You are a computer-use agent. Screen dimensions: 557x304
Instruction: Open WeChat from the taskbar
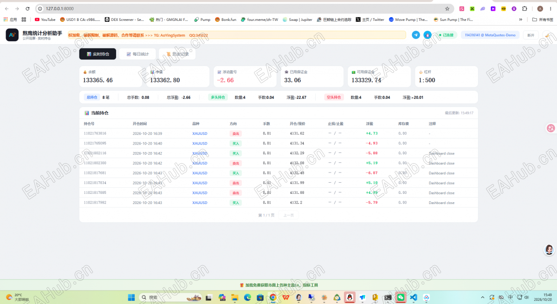click(x=401, y=297)
